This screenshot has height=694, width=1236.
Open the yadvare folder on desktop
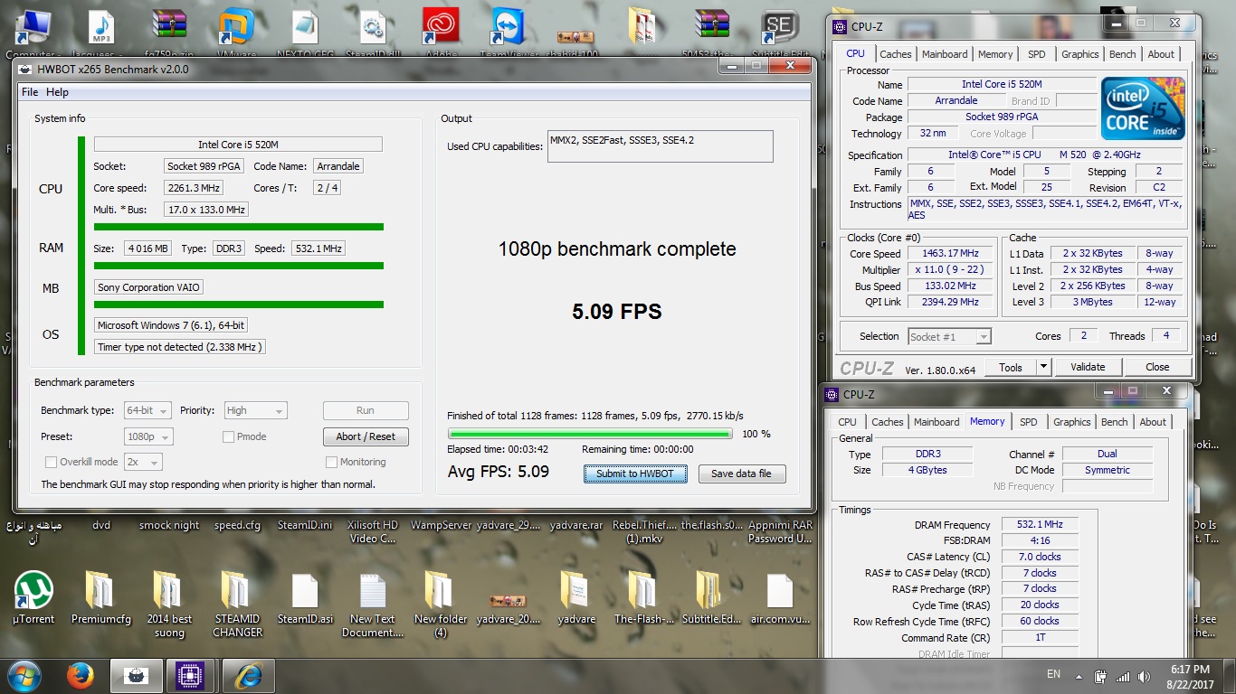(576, 597)
